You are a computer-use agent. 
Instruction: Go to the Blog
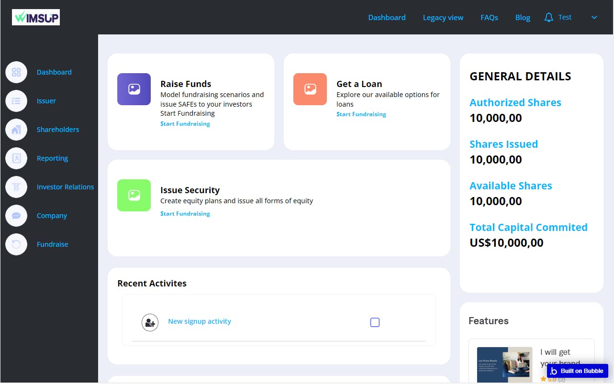pos(523,17)
